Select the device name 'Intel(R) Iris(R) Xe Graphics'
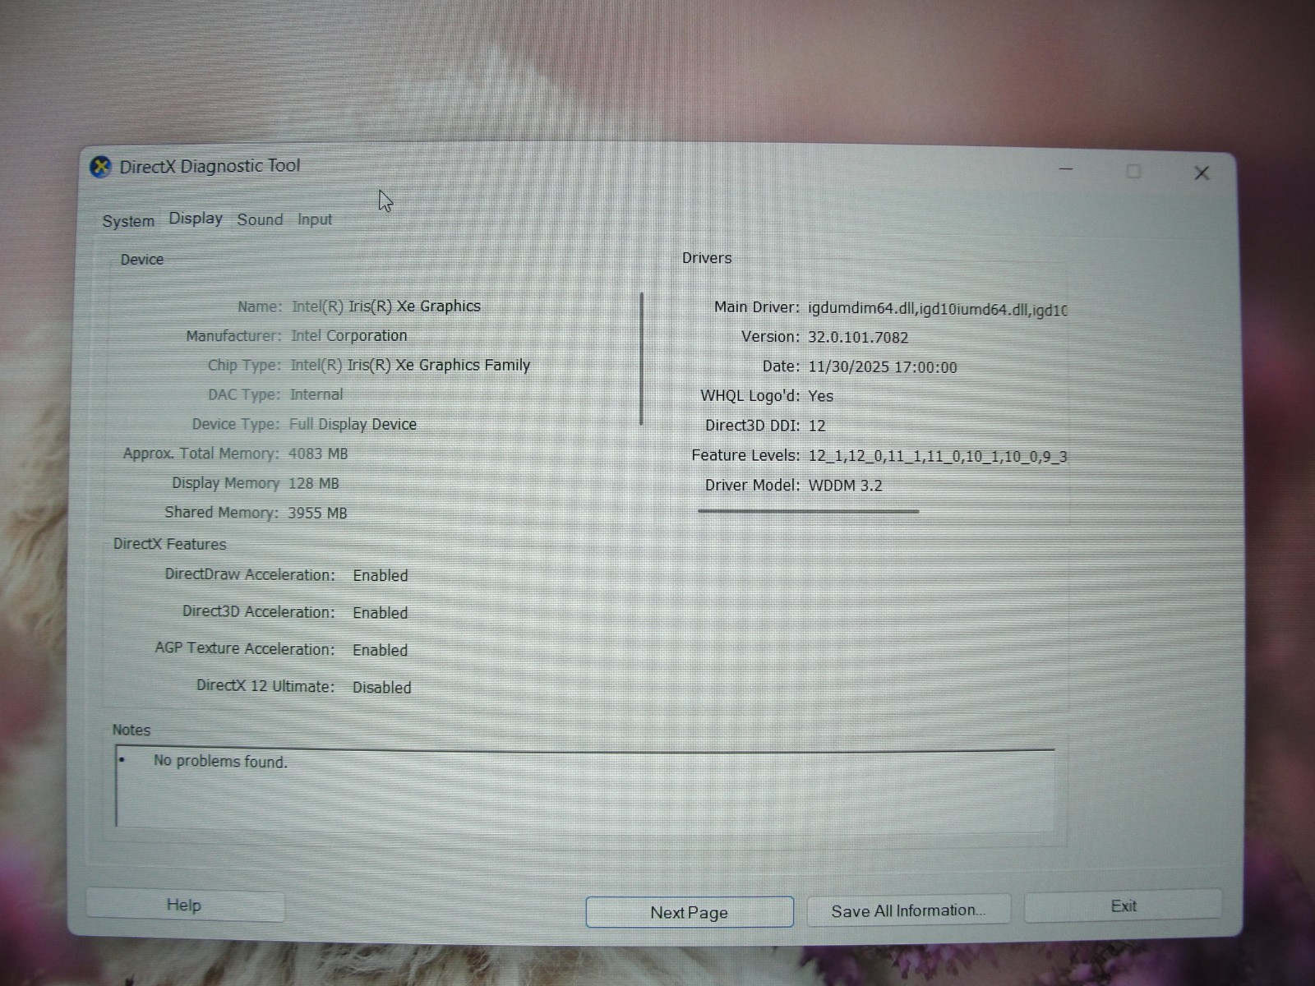 (x=386, y=306)
